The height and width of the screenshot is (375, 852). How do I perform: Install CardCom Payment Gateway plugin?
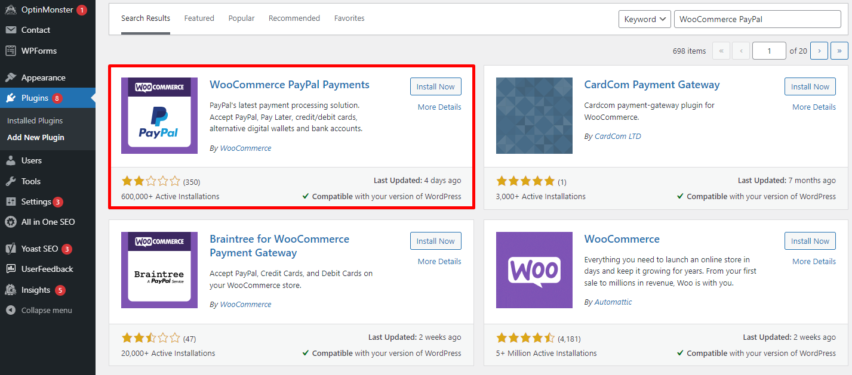pyautogui.click(x=810, y=86)
